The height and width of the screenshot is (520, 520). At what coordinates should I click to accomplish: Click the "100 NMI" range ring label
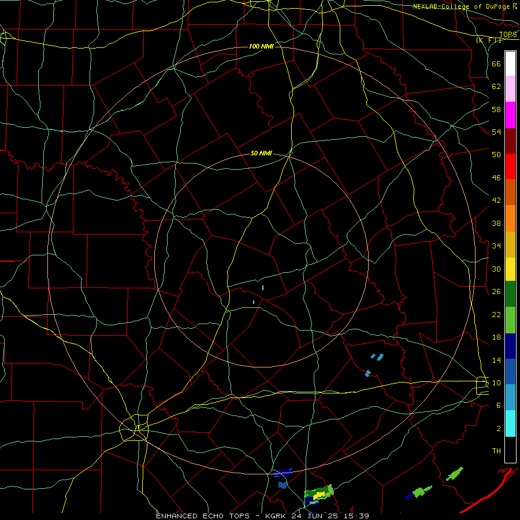pos(261,46)
